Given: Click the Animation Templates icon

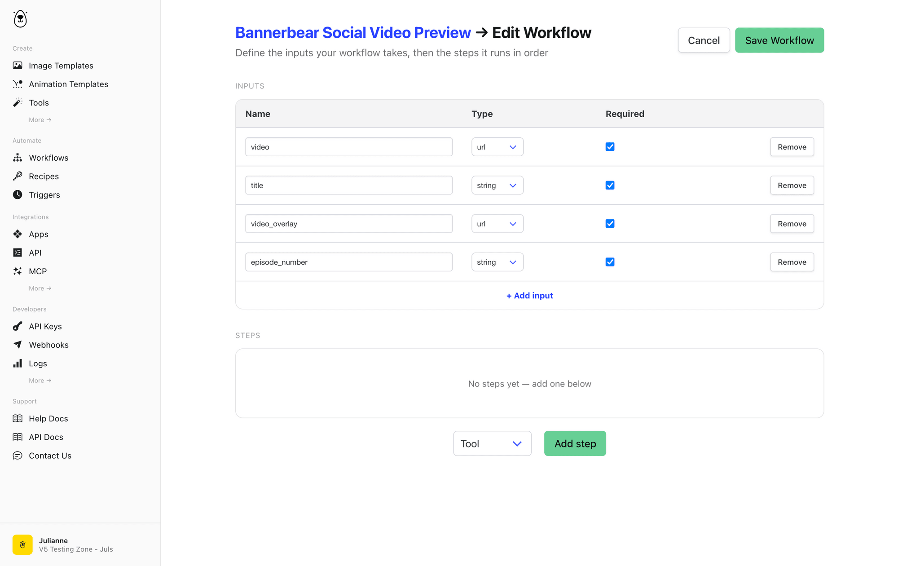Looking at the screenshot, I should pyautogui.click(x=18, y=84).
